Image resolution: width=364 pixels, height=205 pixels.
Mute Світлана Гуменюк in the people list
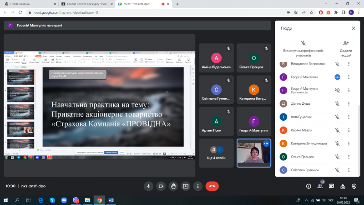[x=337, y=170]
